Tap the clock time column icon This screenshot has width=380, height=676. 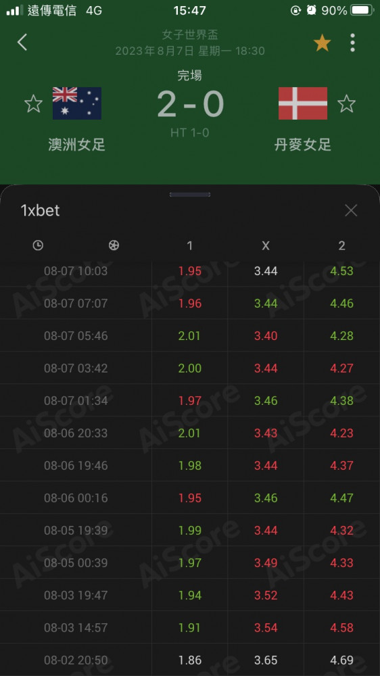point(38,245)
